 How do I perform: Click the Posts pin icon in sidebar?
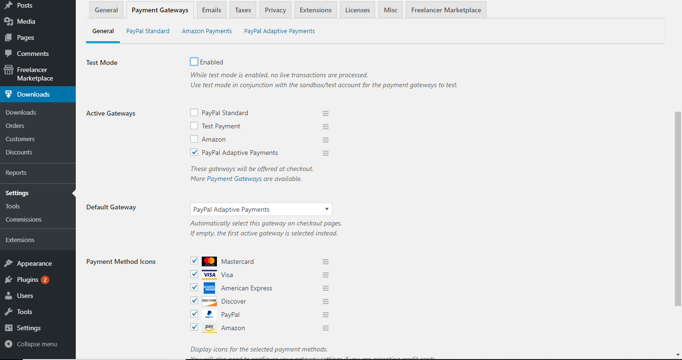(9, 5)
